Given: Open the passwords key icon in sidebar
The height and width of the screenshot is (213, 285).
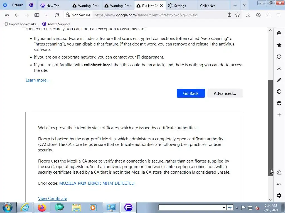Looking at the screenshot, I should (279, 184).
